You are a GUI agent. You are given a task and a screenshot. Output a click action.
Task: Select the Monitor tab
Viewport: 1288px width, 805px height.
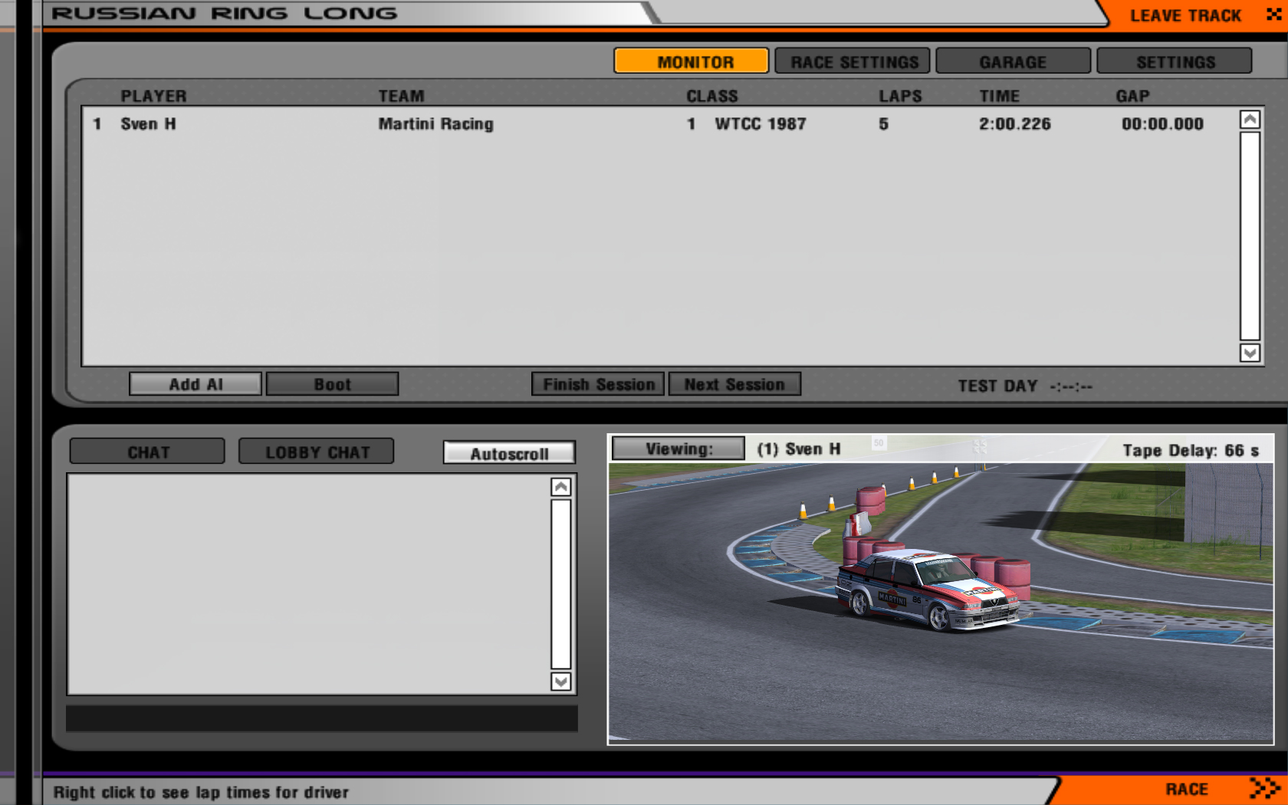point(692,62)
